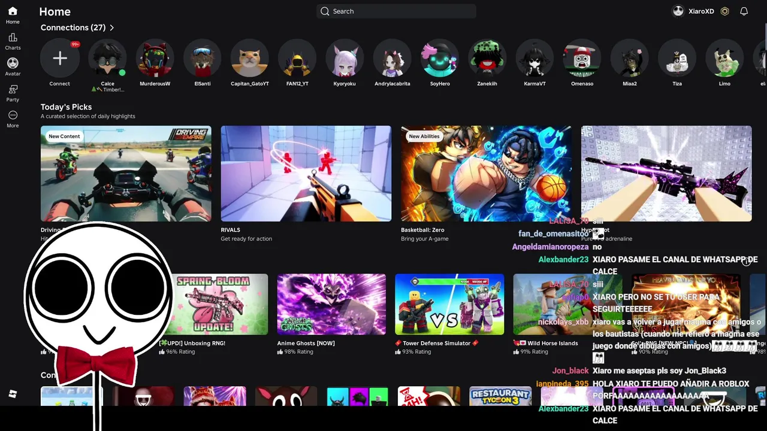Click the Search input field
Viewport: 767px width, 431px height.
(396, 11)
